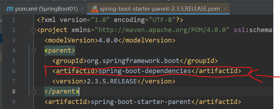Screen dimensions: 280x109
Task: Click line number 6 in the gutter
Action: (x=14, y=71)
